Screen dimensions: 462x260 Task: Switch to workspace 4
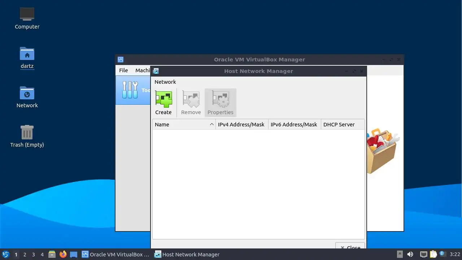pyautogui.click(x=42, y=255)
